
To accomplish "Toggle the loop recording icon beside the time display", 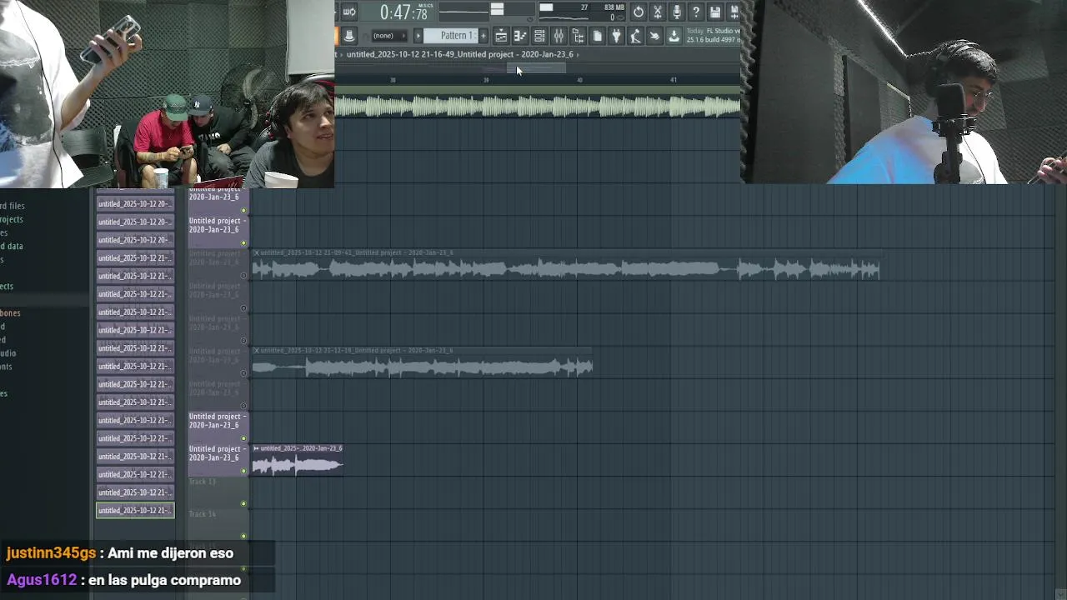I will click(349, 12).
